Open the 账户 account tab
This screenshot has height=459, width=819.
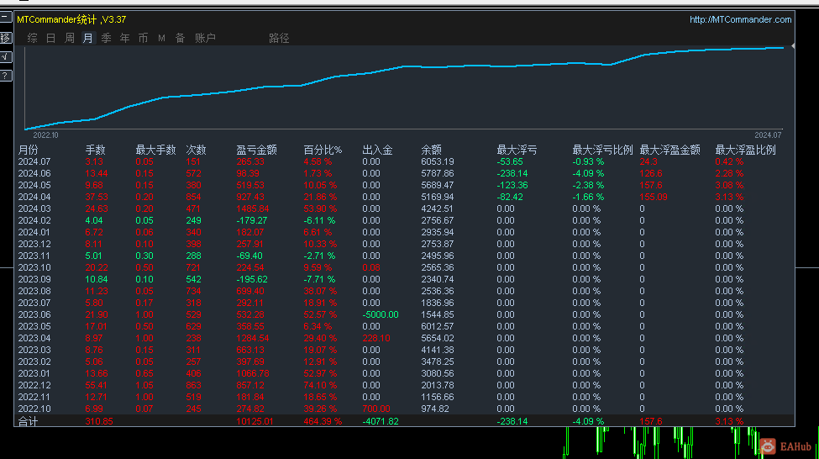point(205,38)
